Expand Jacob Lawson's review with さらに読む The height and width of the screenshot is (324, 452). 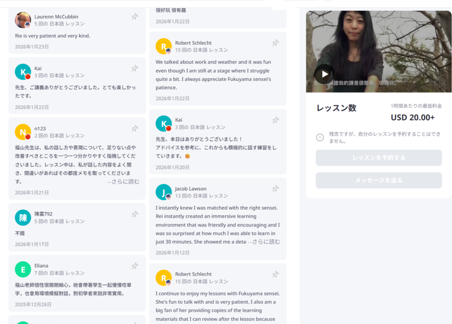tap(264, 242)
